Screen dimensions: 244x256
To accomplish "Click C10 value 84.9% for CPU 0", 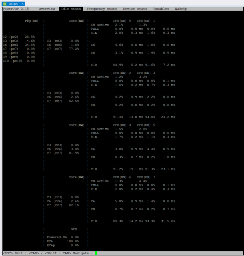I will tap(118, 65).
